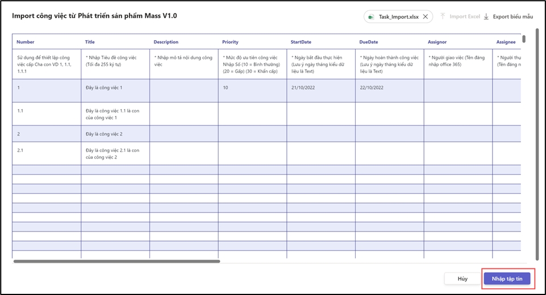The image size is (546, 295).
Task: Click the Import Excel upload arrow icon
Action: tap(443, 16)
